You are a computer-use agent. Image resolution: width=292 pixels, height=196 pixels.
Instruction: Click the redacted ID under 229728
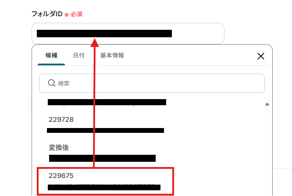pyautogui.click(x=105, y=130)
